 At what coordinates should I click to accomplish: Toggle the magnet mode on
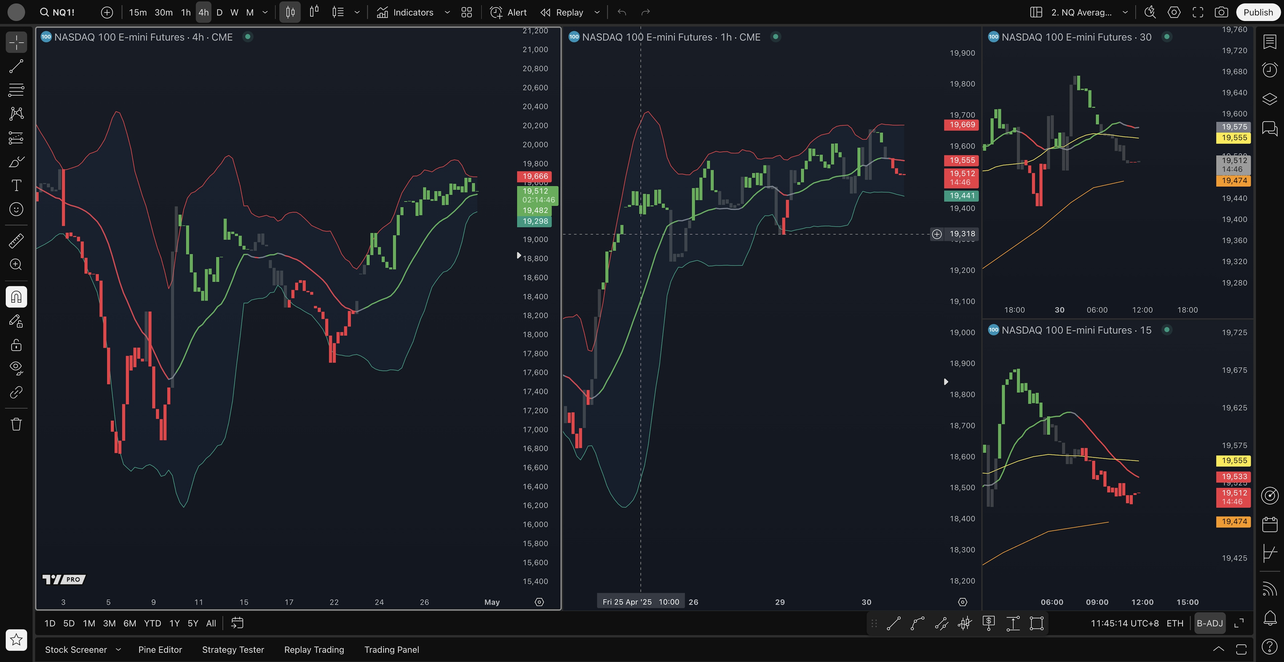coord(16,297)
